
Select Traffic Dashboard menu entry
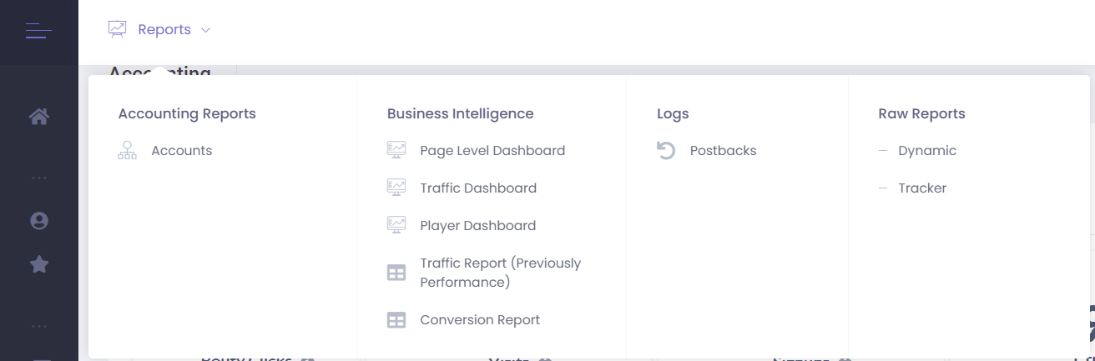[x=478, y=188]
